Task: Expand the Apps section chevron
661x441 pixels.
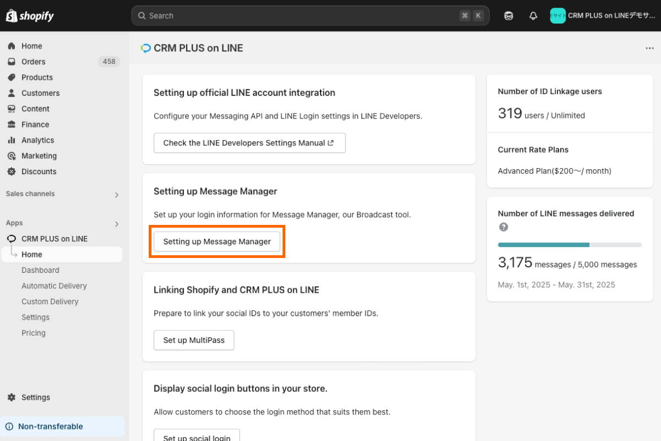Action: click(x=116, y=224)
